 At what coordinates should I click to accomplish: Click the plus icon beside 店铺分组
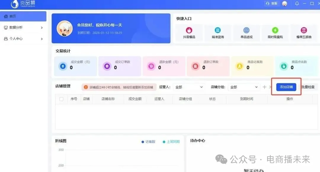click(x=265, y=87)
